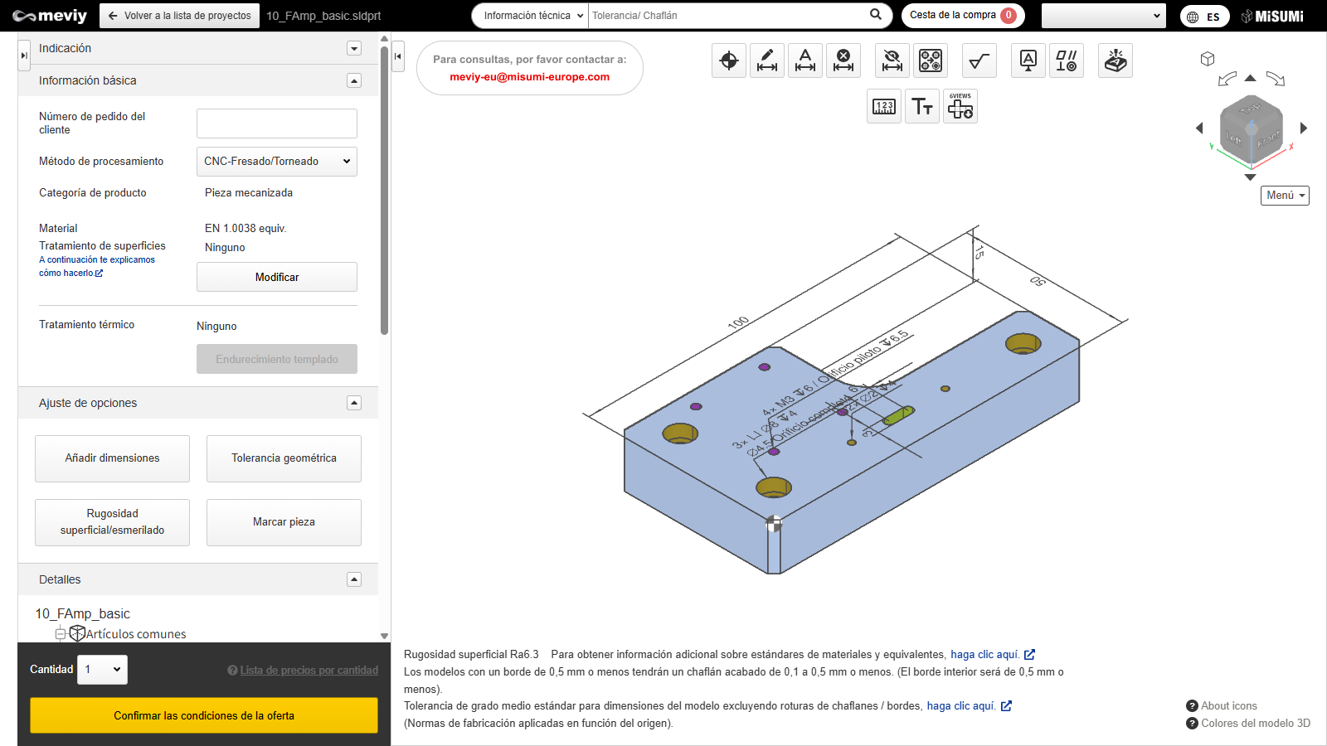Screen dimensions: 1327x746
Task: Open the Cantidad quantity dropdown
Action: click(103, 670)
